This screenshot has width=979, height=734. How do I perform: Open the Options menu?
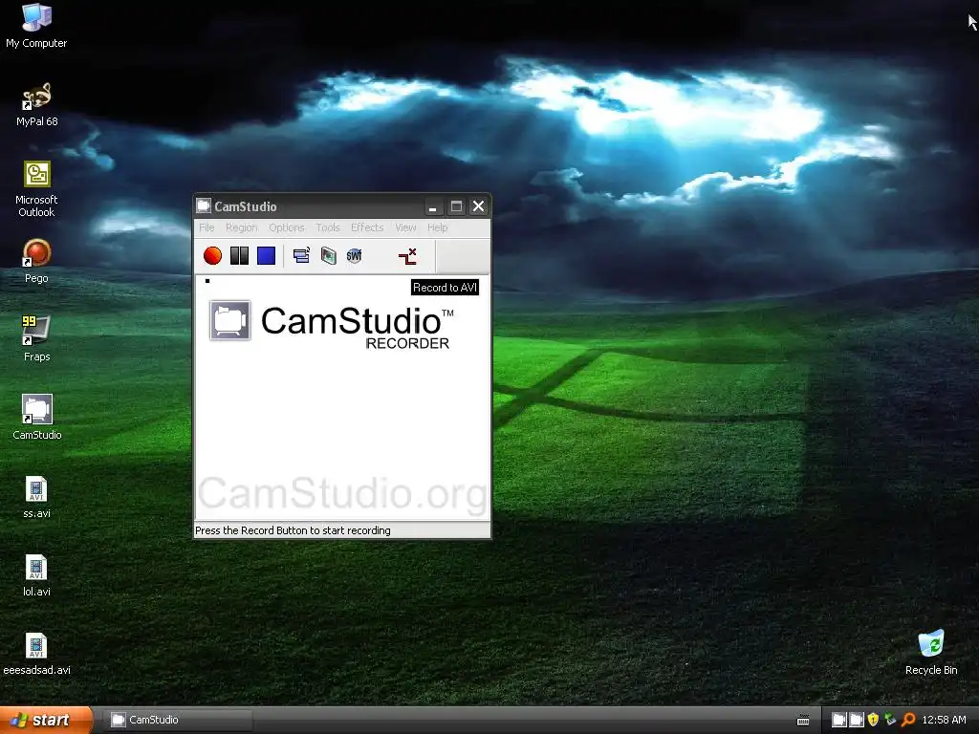pos(287,227)
